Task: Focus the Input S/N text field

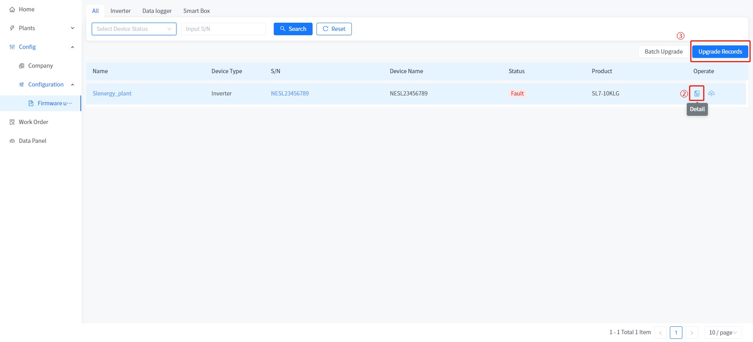Action: (x=223, y=29)
